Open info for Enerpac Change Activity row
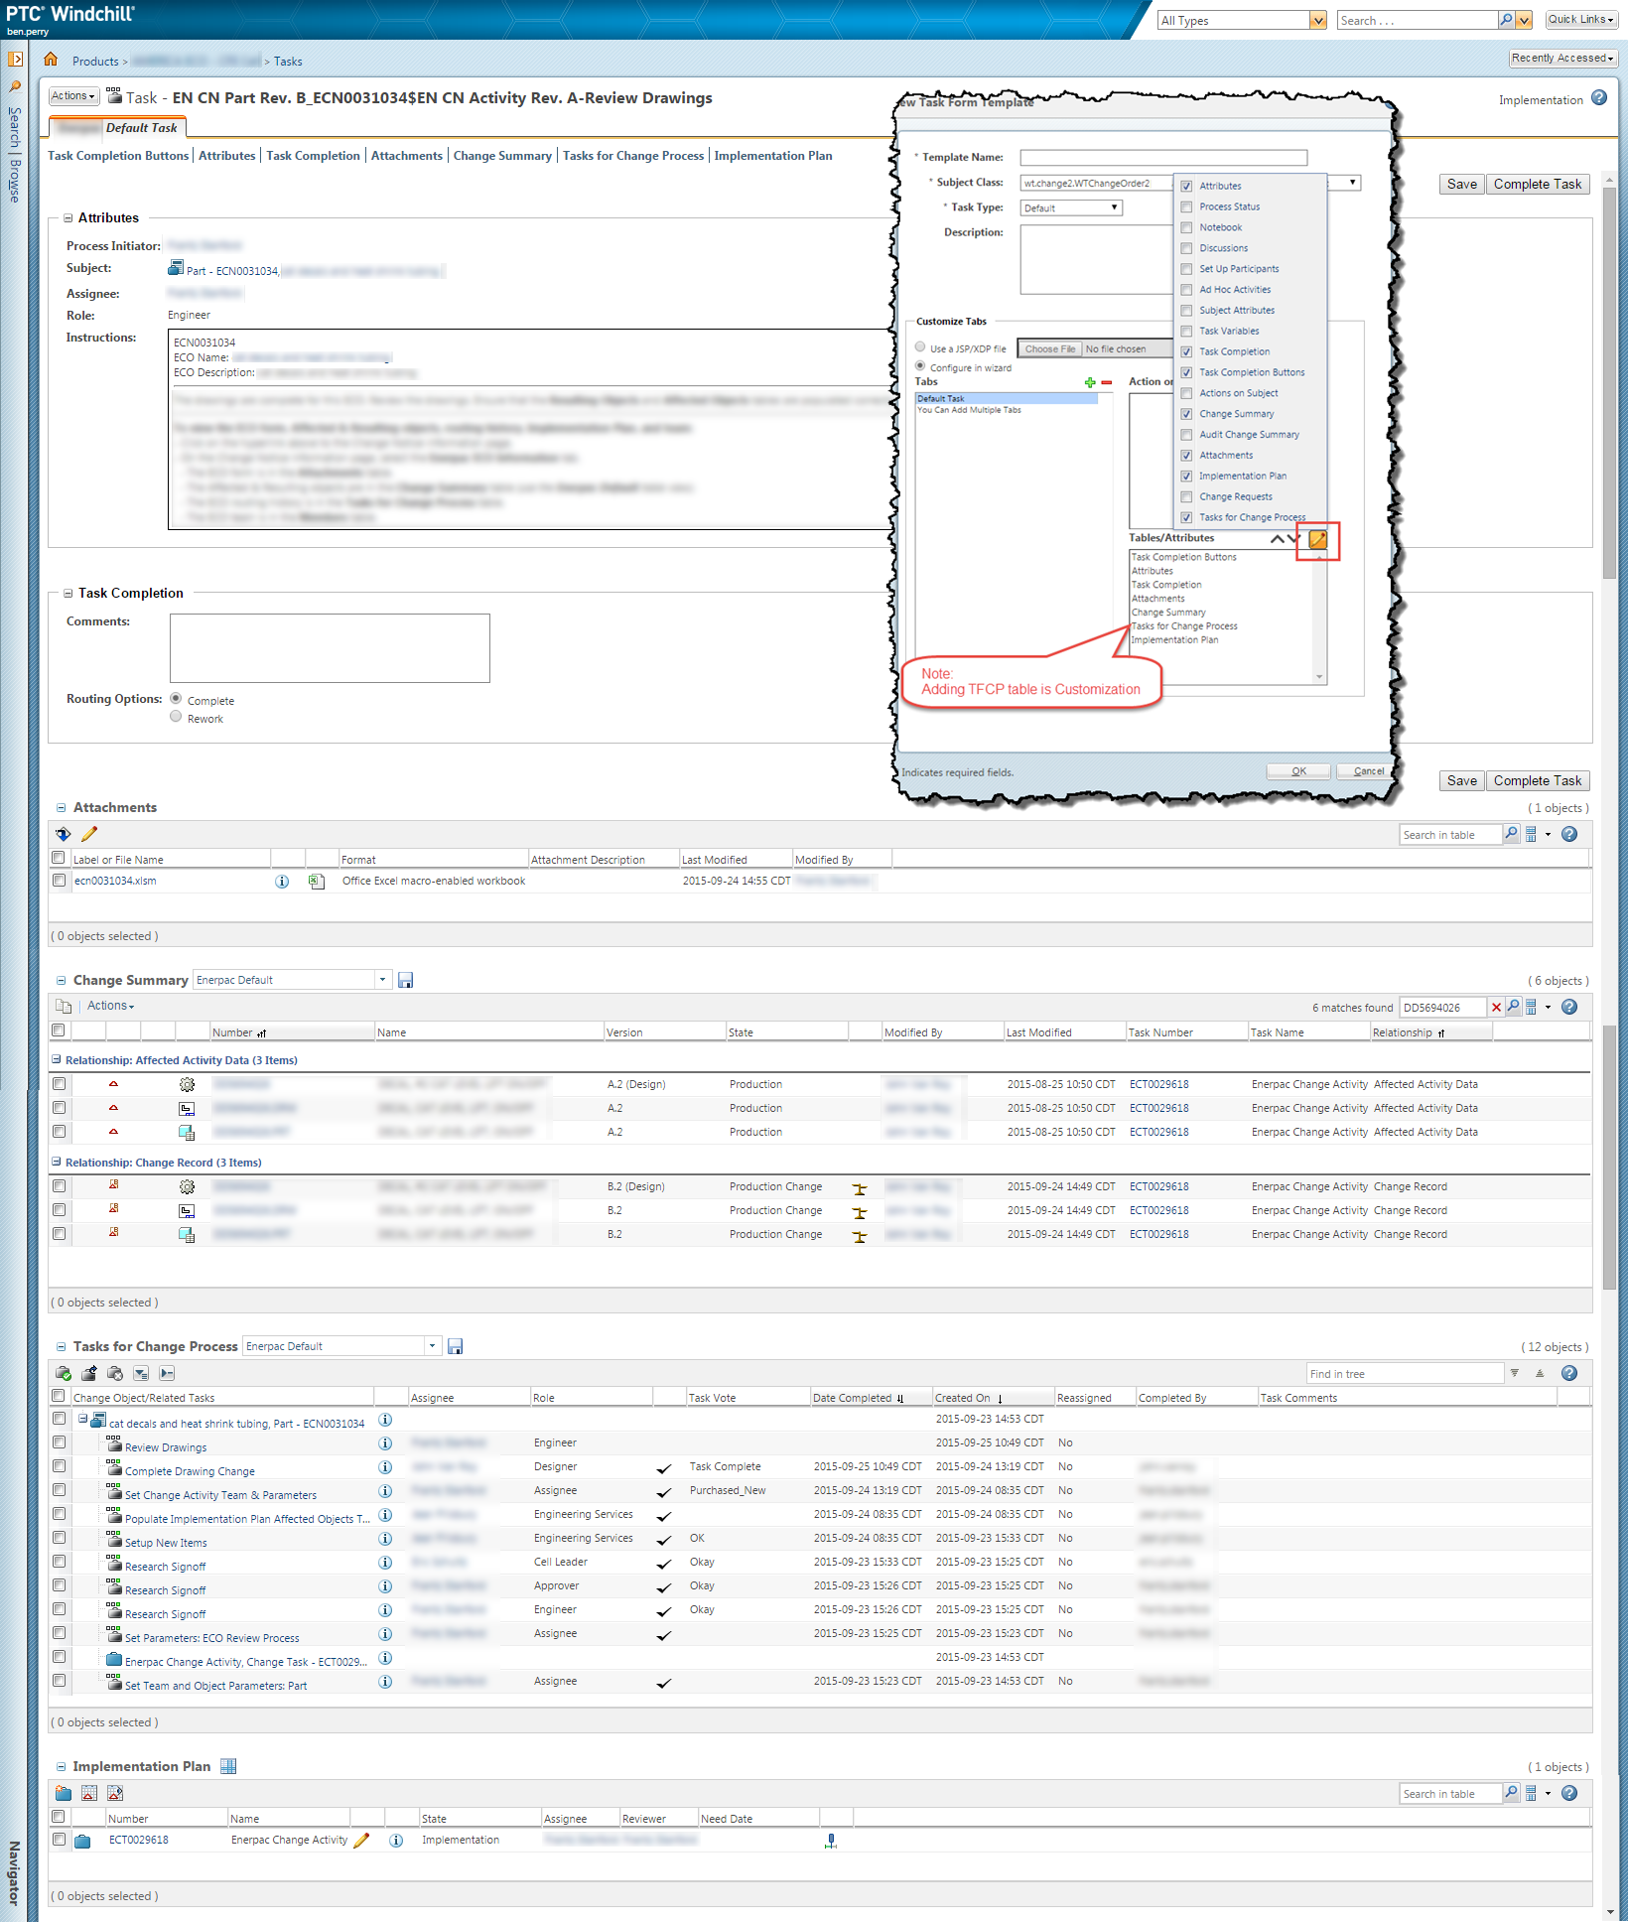Image resolution: width=1628 pixels, height=1922 pixels. (x=396, y=1841)
